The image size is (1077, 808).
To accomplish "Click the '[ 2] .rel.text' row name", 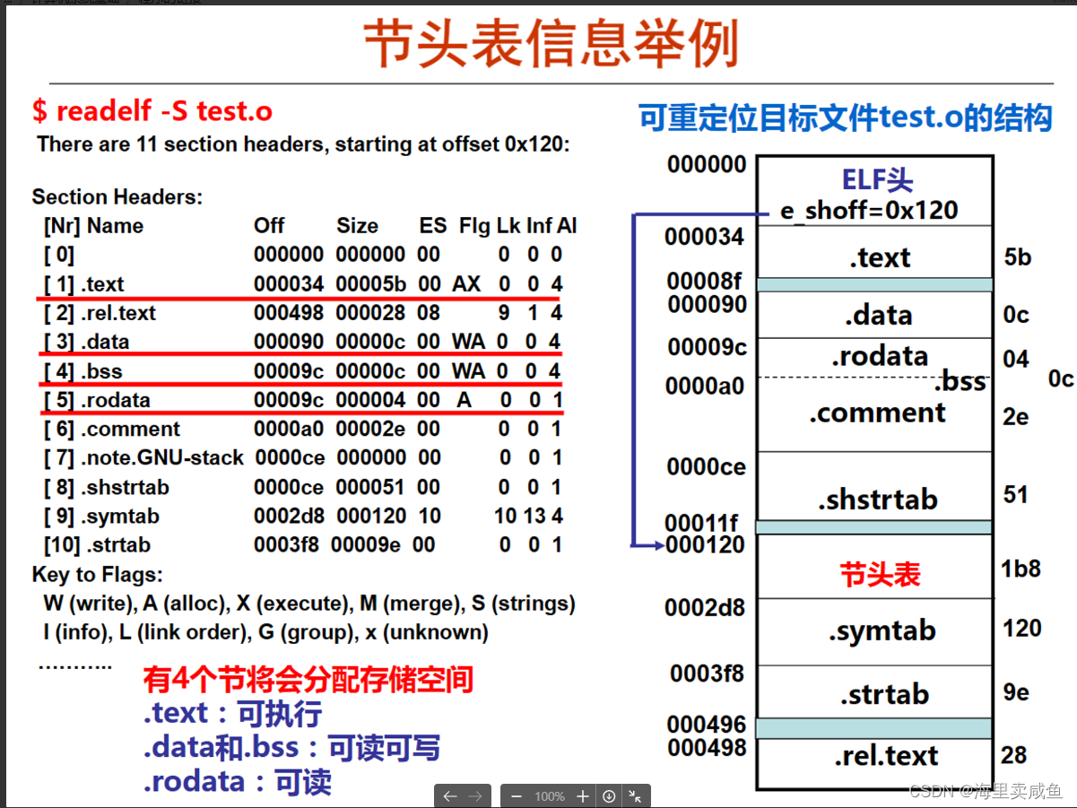I will (x=100, y=313).
